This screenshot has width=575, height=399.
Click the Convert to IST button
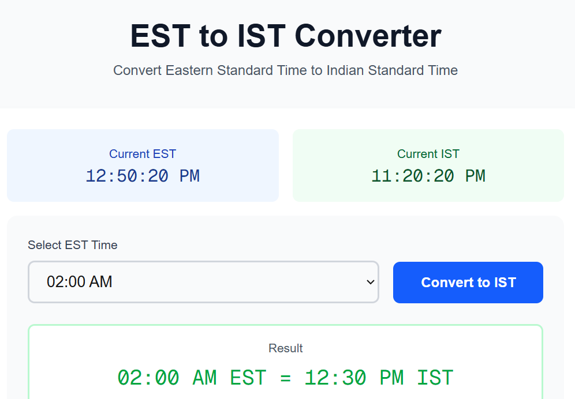(468, 282)
